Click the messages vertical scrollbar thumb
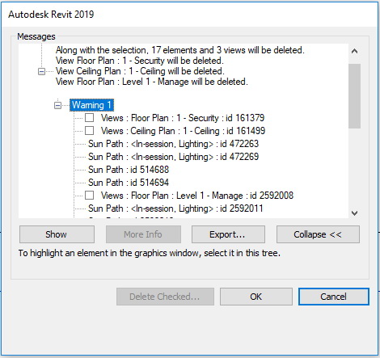The height and width of the screenshot is (358, 380). (x=354, y=96)
